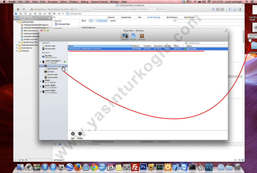Open the Log navigator speech bubble icon
257x173 pixels.
50,14
